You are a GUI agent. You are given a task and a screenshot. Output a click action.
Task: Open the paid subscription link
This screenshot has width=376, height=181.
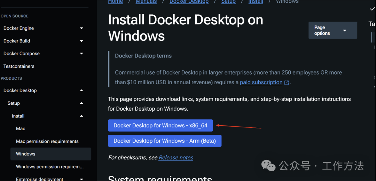point(261,82)
